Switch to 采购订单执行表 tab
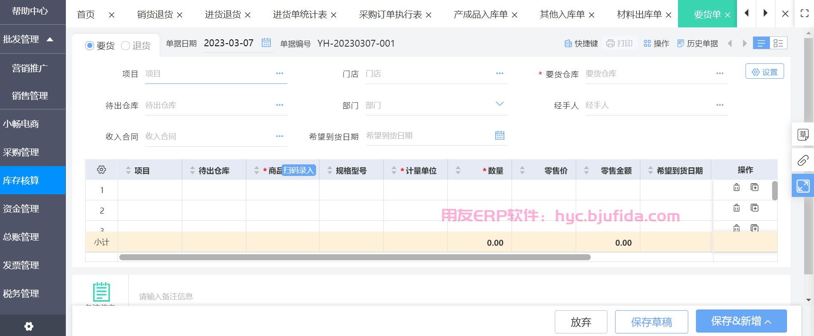 (390, 15)
